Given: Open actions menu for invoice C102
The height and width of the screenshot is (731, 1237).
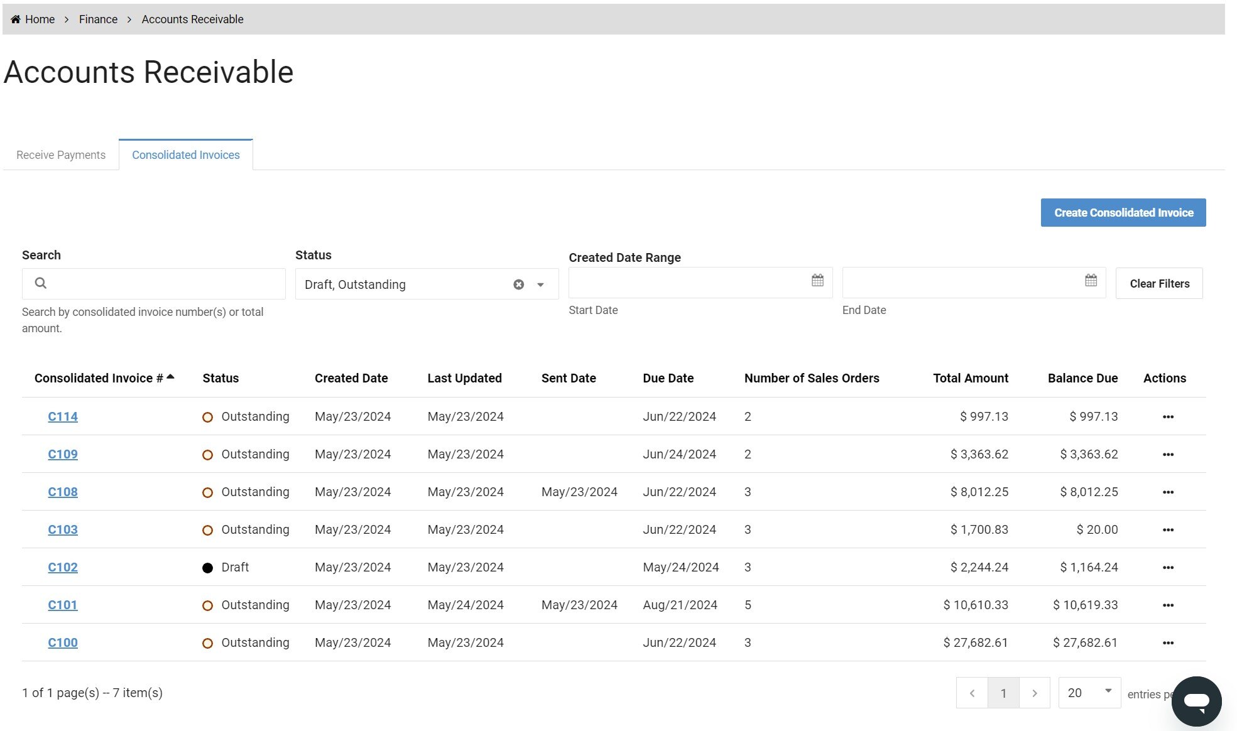Looking at the screenshot, I should tap(1168, 568).
